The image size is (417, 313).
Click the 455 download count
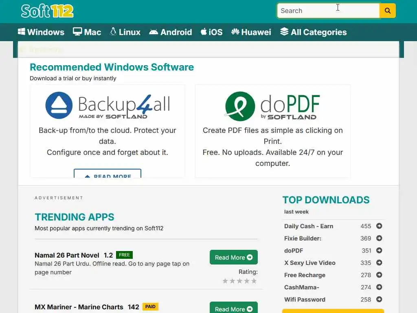point(366,226)
